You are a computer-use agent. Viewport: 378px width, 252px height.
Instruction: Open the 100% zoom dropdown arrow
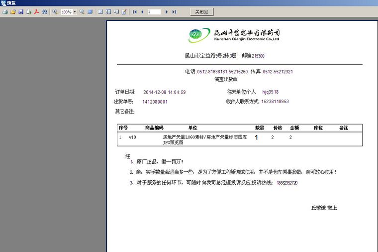point(75,12)
